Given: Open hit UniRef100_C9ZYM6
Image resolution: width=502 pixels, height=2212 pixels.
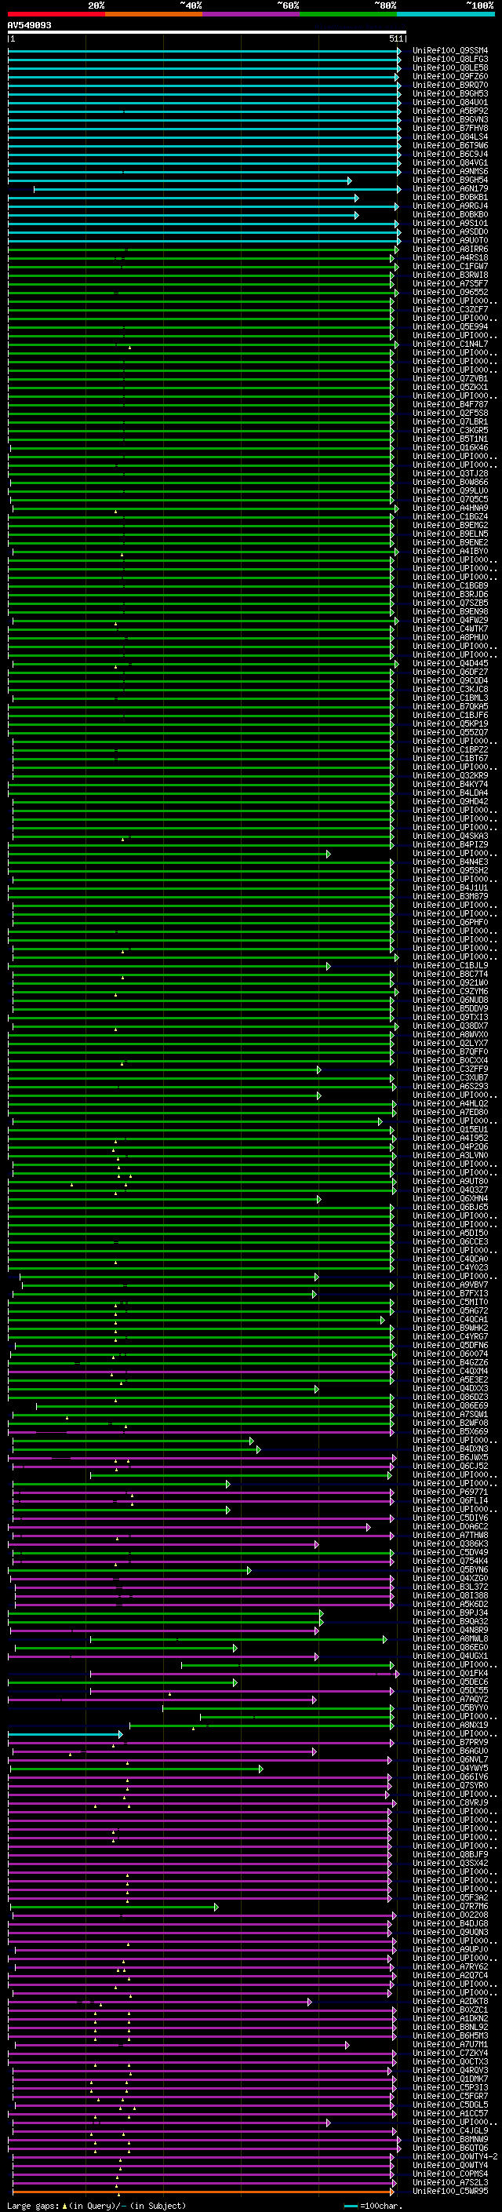Looking at the screenshot, I should click(449, 991).
